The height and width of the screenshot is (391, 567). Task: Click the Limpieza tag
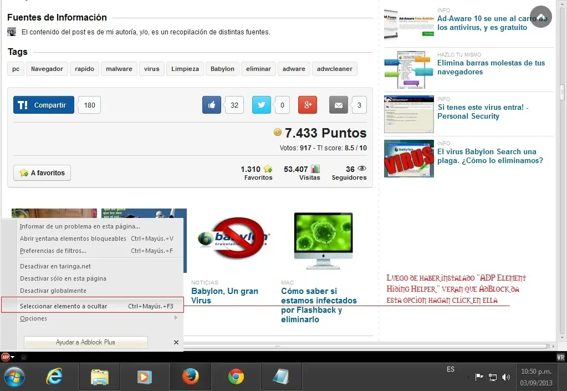coord(185,69)
